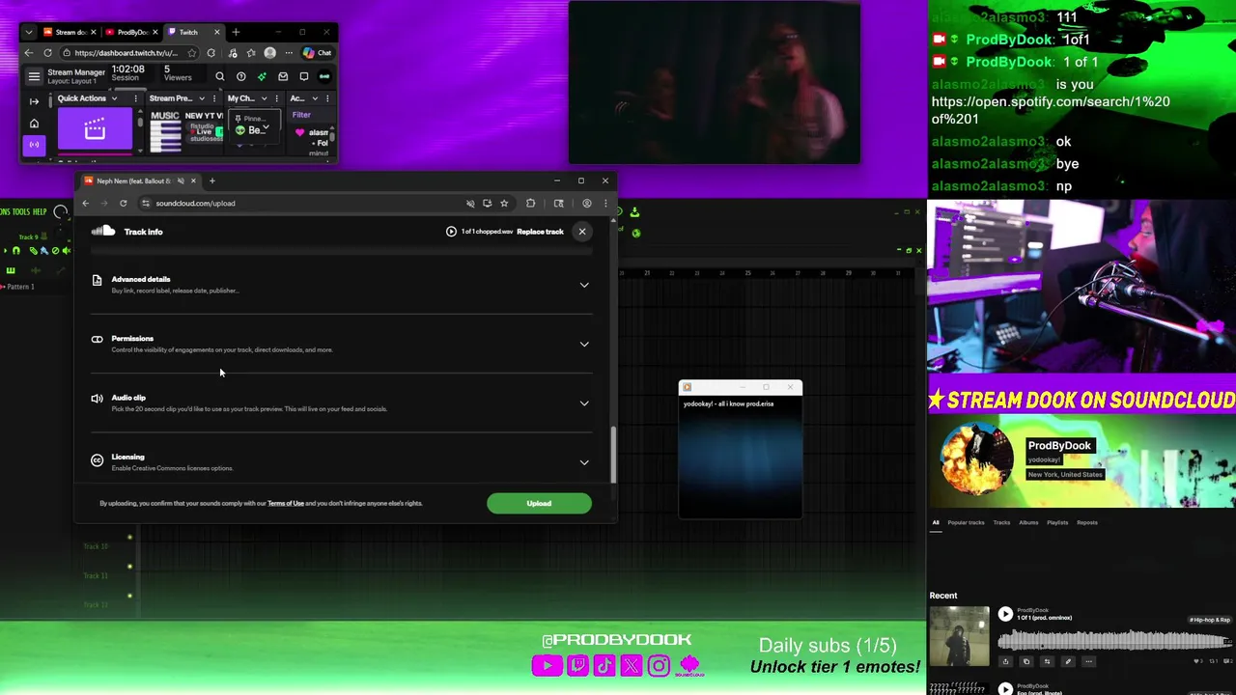
Task: Open the Stream Preview panel dropdown
Action: [x=202, y=98]
